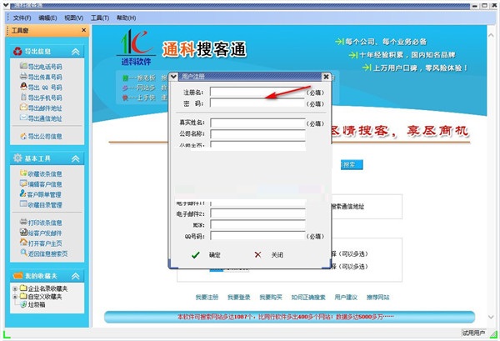Click the 我的收藏夹 folder header icon

pyautogui.click(x=17, y=275)
